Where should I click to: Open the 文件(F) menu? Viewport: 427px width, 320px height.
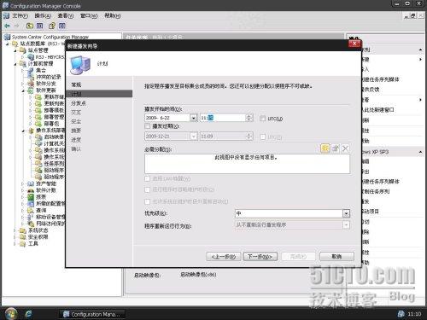(20, 15)
